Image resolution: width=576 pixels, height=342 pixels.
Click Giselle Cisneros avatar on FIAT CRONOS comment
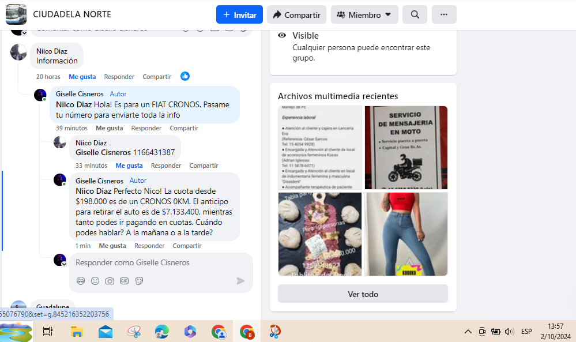point(40,95)
